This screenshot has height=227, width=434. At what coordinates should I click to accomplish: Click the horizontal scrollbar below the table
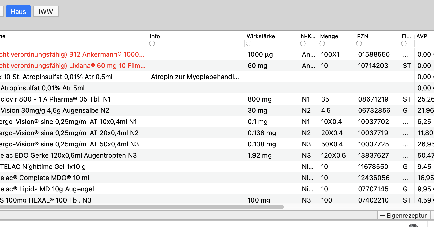(x=142, y=207)
